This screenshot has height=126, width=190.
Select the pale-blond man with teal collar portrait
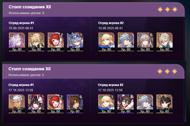(165, 42)
